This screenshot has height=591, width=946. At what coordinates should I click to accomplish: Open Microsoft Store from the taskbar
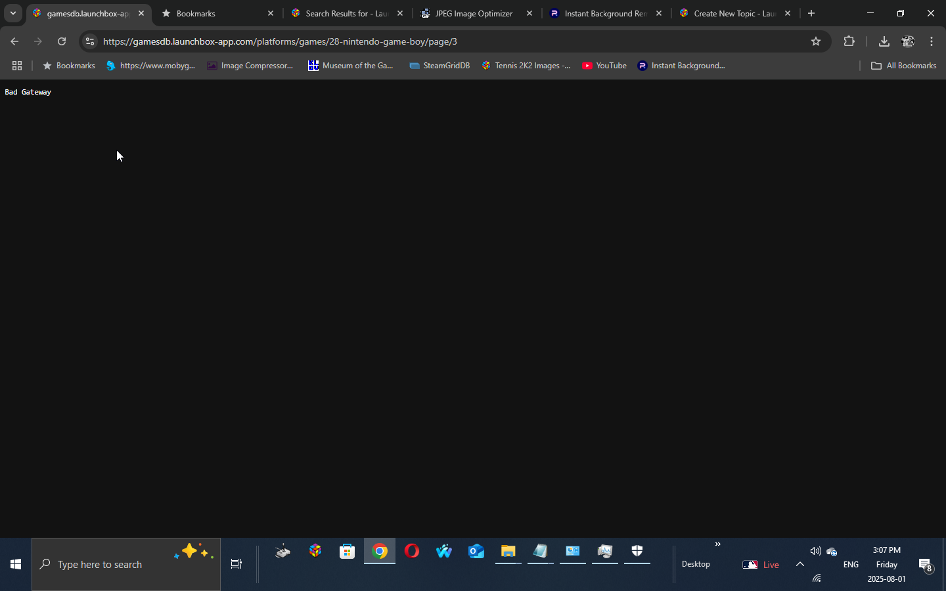click(x=347, y=552)
